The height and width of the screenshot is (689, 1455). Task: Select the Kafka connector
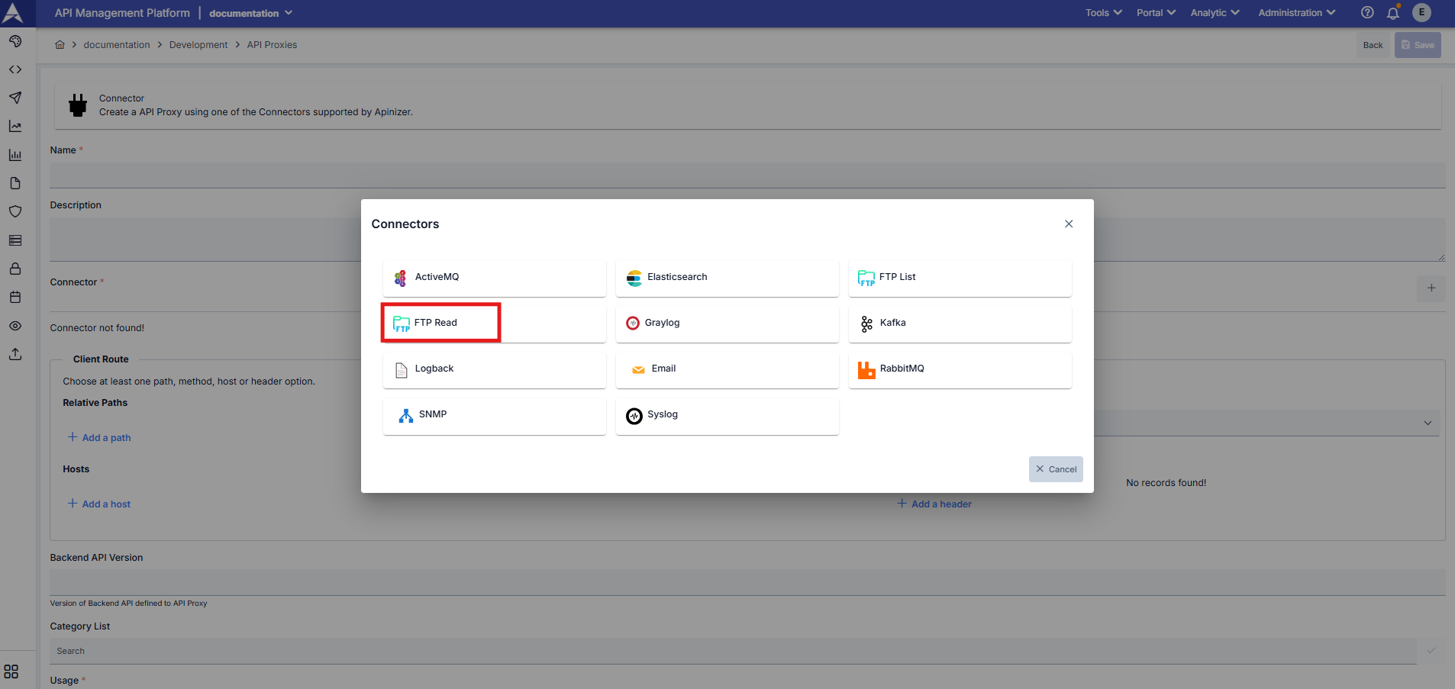960,324
